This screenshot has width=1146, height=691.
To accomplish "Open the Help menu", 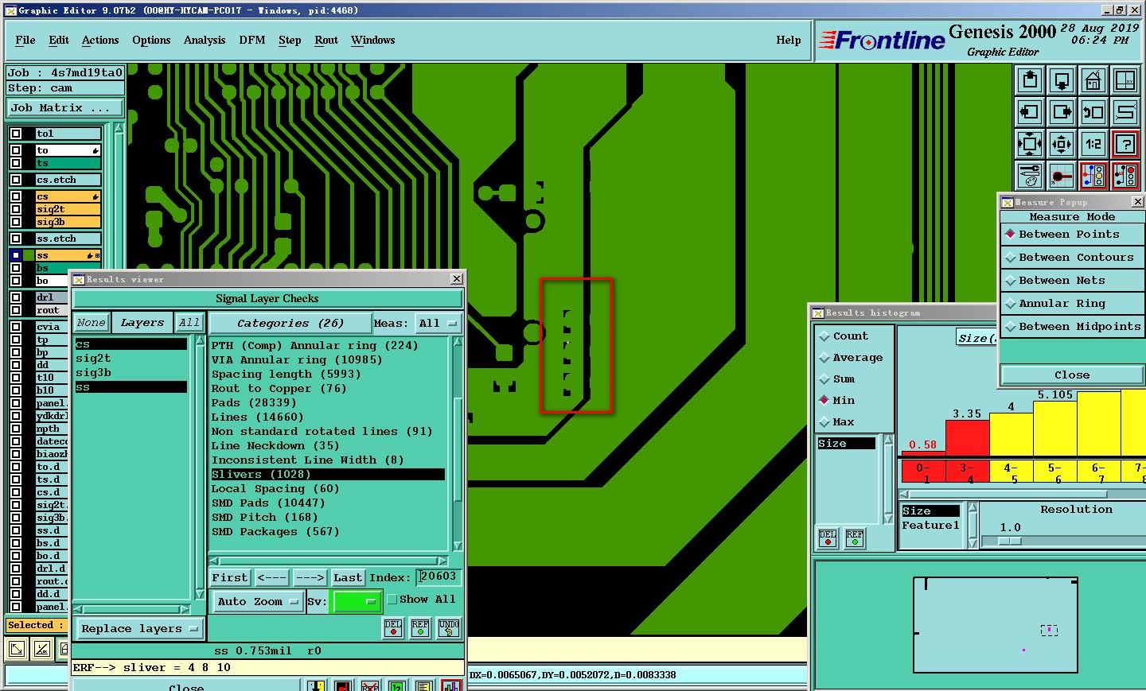I will [x=789, y=41].
